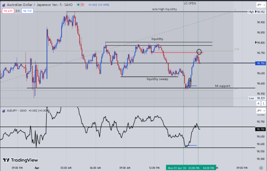Click the highlighted 04:30 PM time label
Image resolution: width=267 pixels, height=171 pixels.
(x=208, y=168)
